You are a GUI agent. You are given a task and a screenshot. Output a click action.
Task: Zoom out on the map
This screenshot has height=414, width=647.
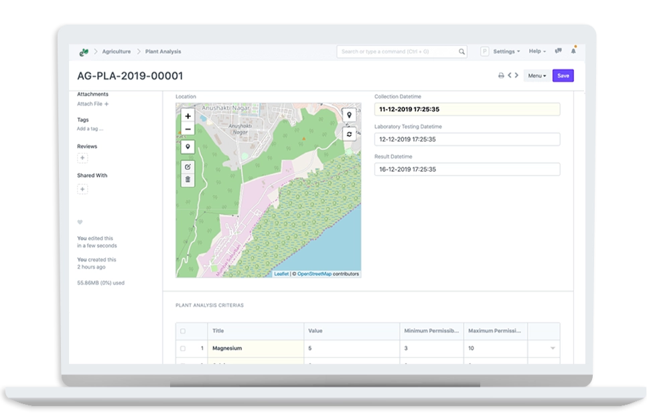pyautogui.click(x=188, y=129)
